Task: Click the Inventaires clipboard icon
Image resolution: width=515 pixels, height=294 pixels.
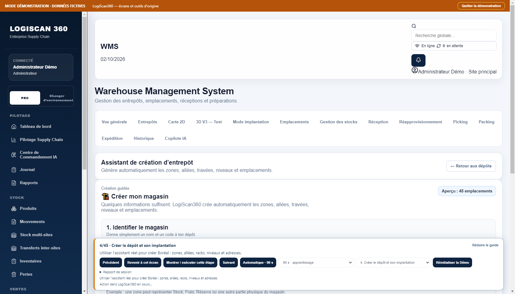Action: coord(14,261)
